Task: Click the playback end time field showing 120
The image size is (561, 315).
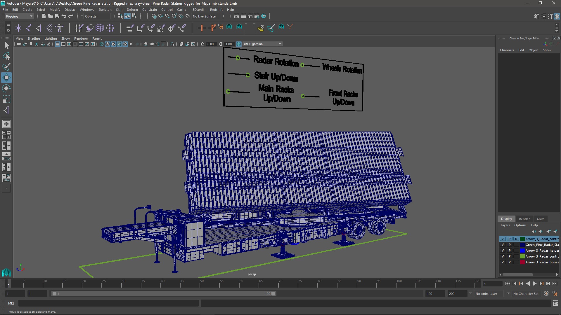Action: point(435,294)
